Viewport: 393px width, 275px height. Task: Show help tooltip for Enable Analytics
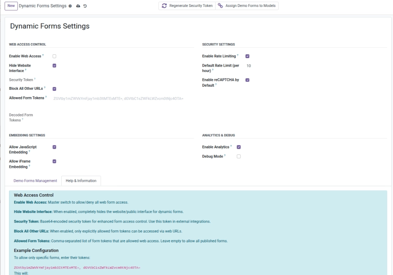(x=231, y=146)
